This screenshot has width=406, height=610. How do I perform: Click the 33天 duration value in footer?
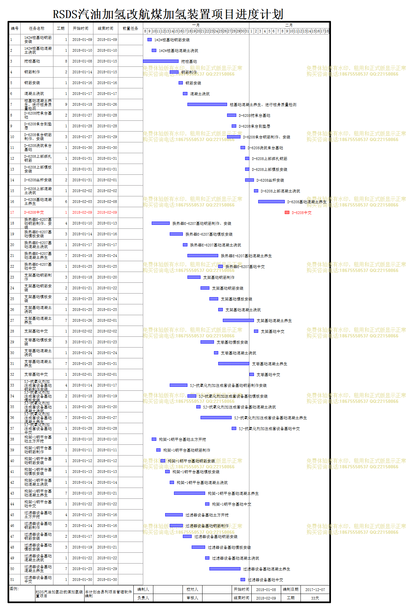coord(315,598)
